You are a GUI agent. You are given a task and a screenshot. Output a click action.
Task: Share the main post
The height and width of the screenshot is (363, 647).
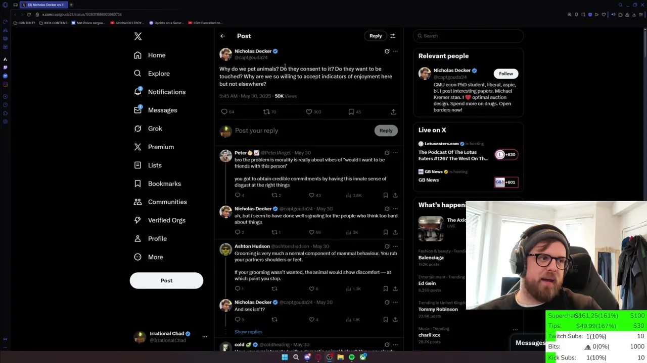pos(393,112)
